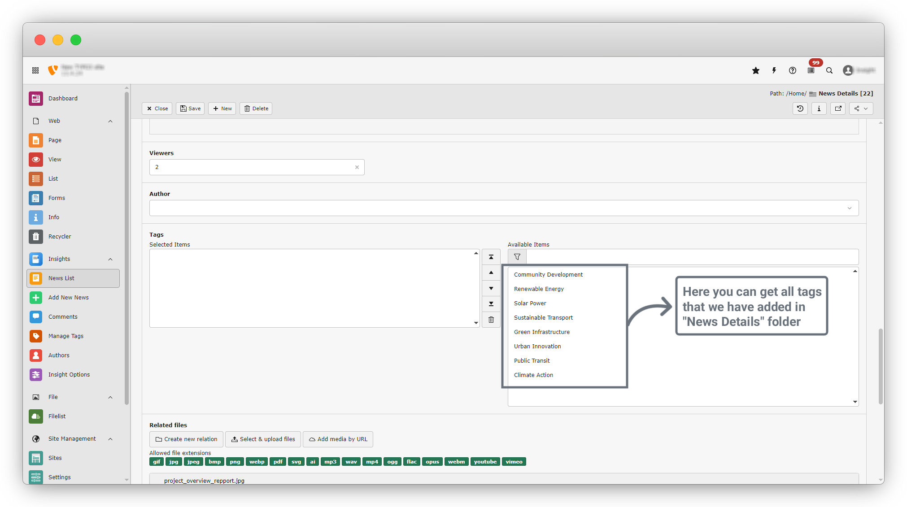Screen dimensions: 907x507
Task: Click the available items filter field
Action: [692, 257]
